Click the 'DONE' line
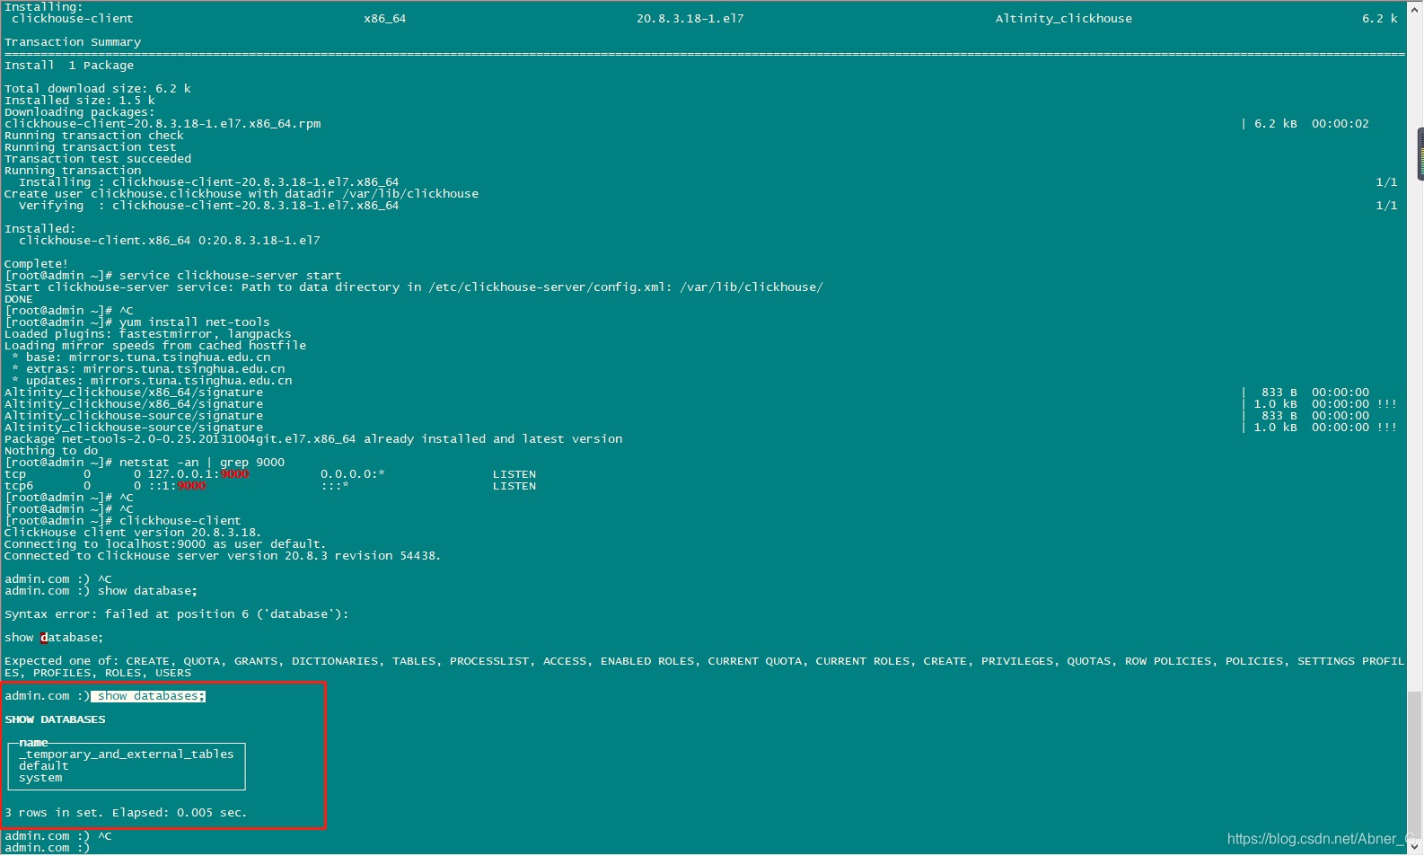 tap(19, 299)
